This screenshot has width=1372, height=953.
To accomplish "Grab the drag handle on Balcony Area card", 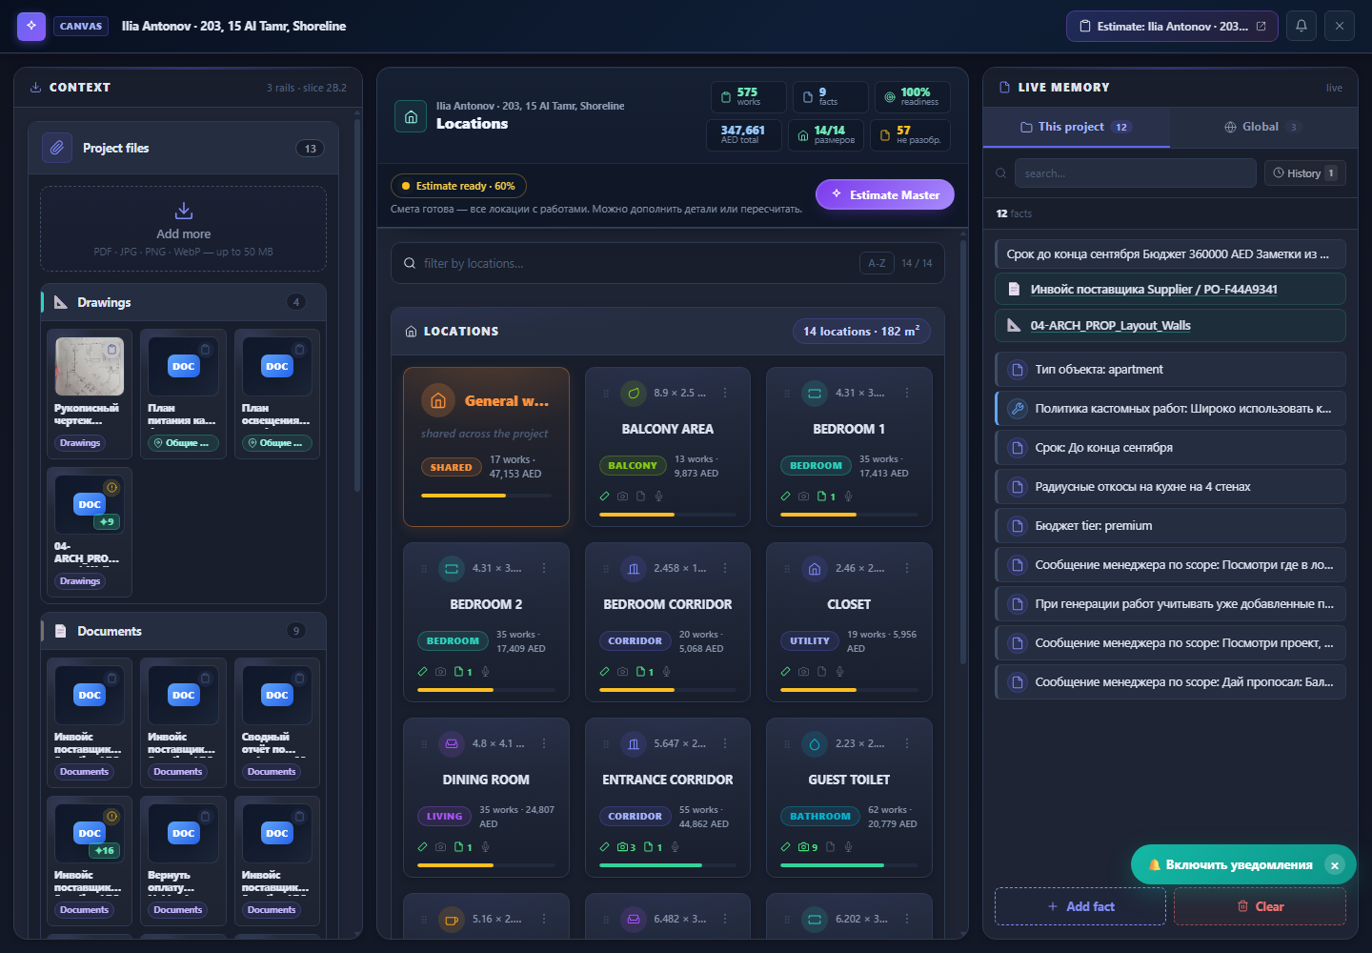I will coord(606,393).
